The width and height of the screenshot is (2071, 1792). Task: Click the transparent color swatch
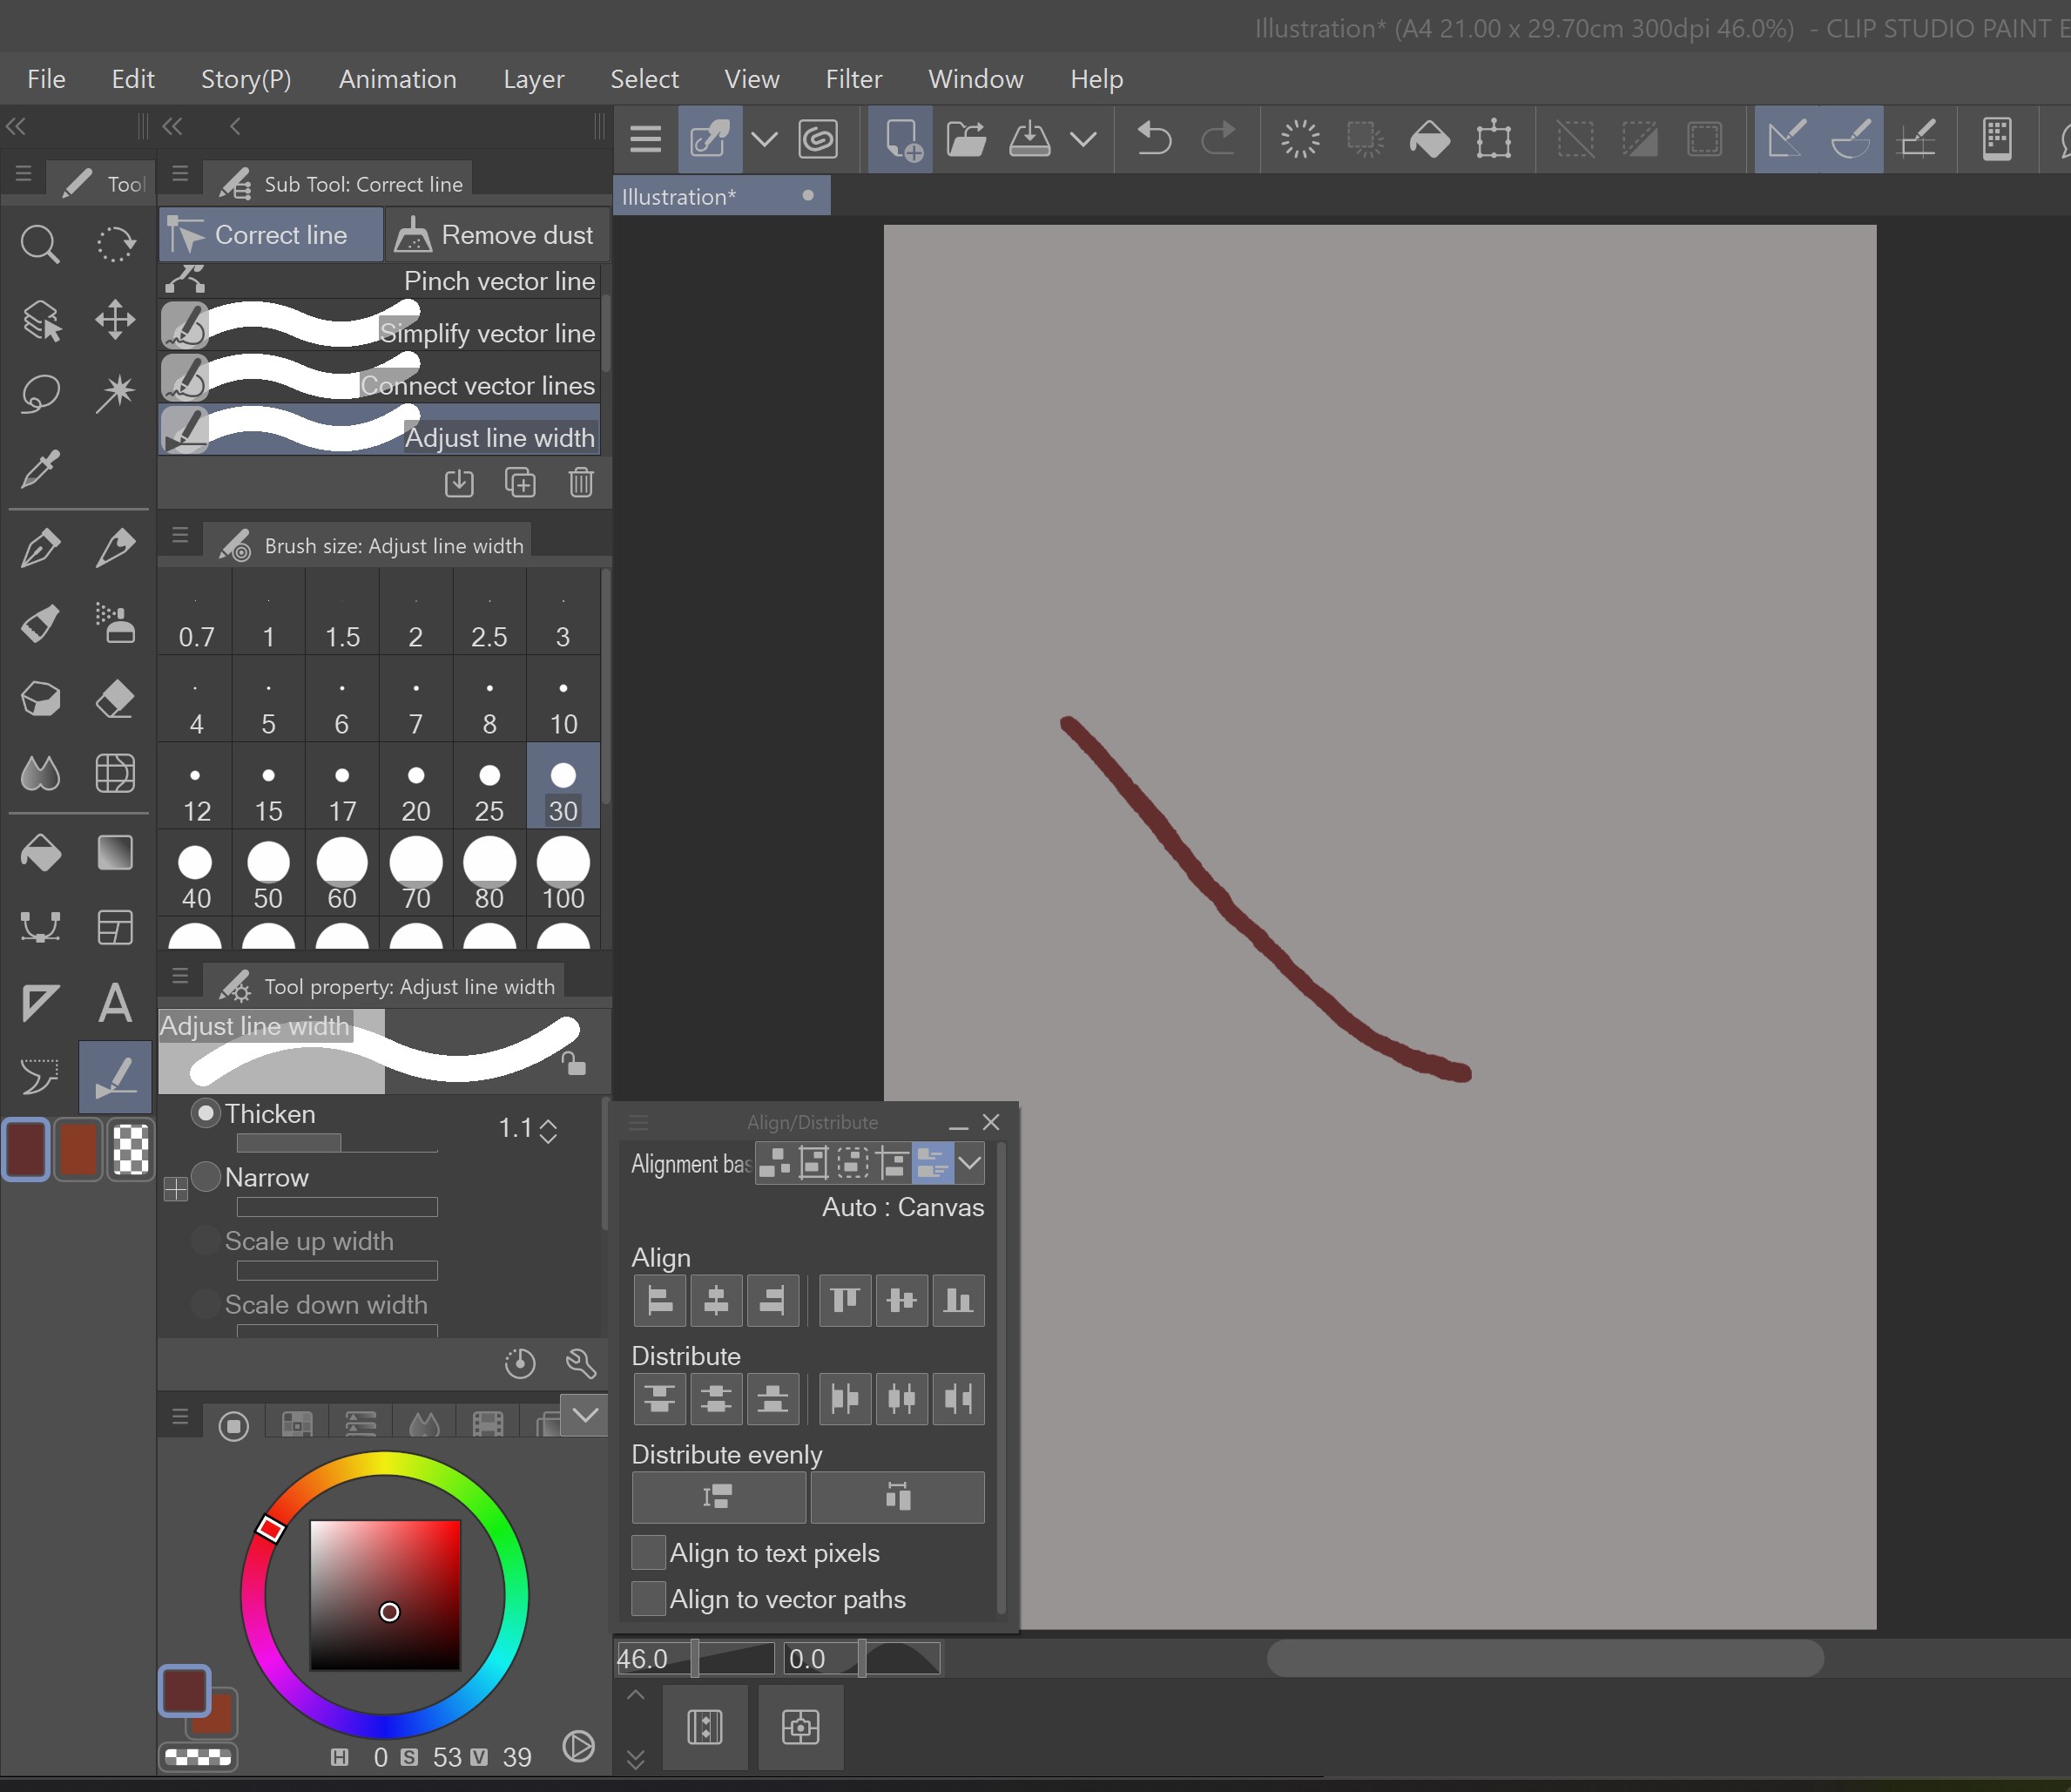(x=131, y=1149)
